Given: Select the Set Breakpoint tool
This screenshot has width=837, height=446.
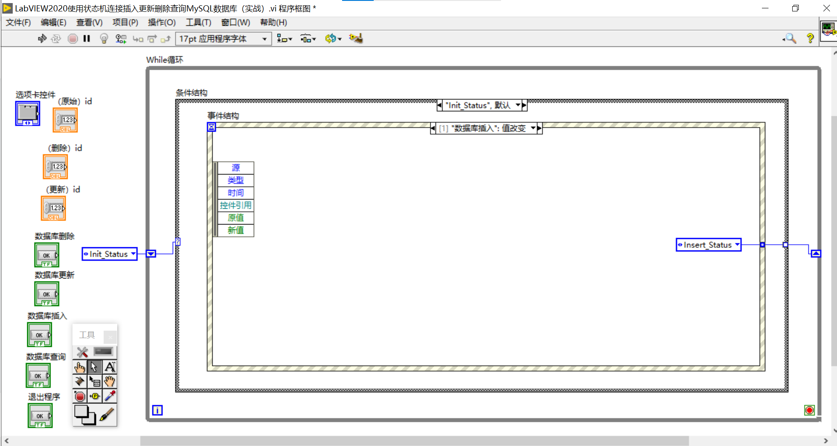Looking at the screenshot, I should [x=80, y=396].
